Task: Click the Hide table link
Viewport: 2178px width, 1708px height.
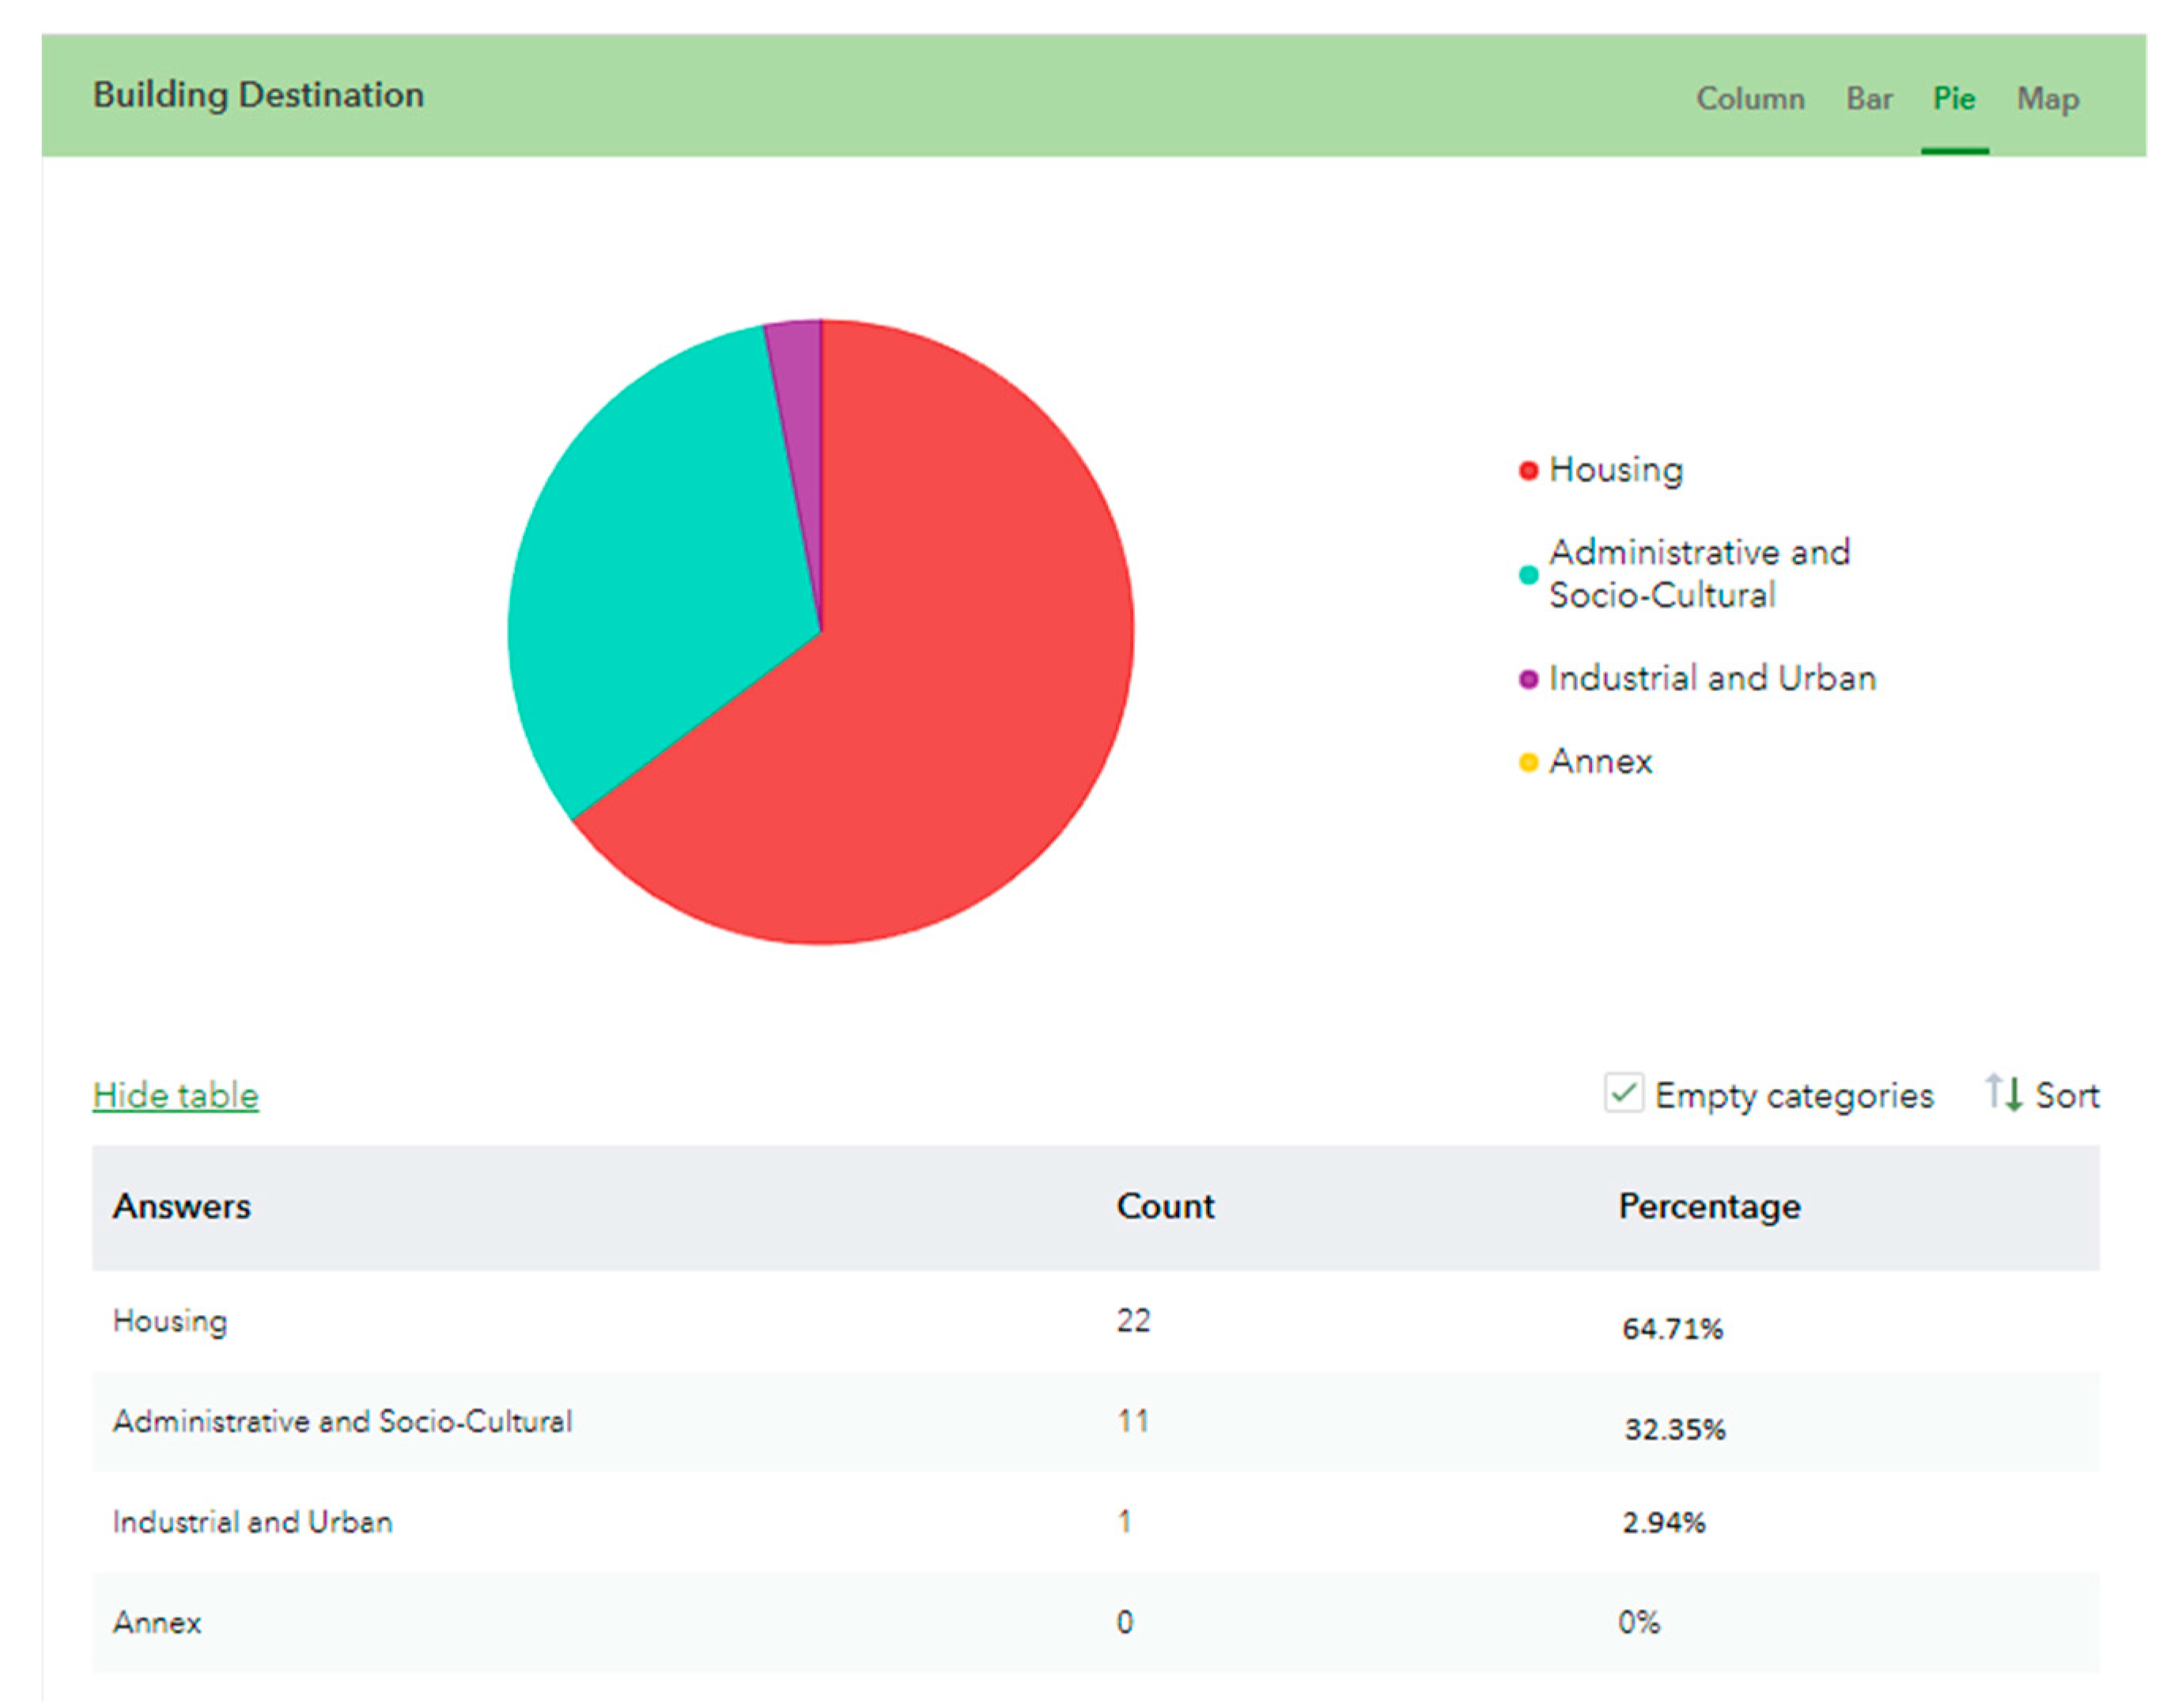Action: point(175,1095)
